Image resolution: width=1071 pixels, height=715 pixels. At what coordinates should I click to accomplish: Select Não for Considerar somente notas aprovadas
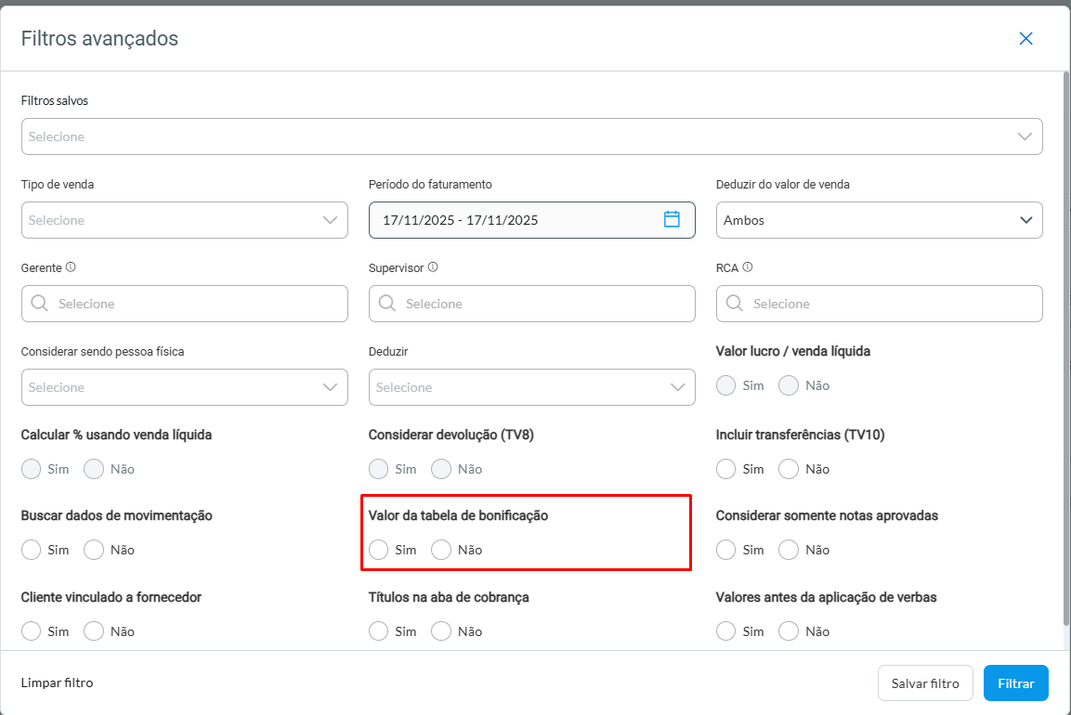coord(789,550)
